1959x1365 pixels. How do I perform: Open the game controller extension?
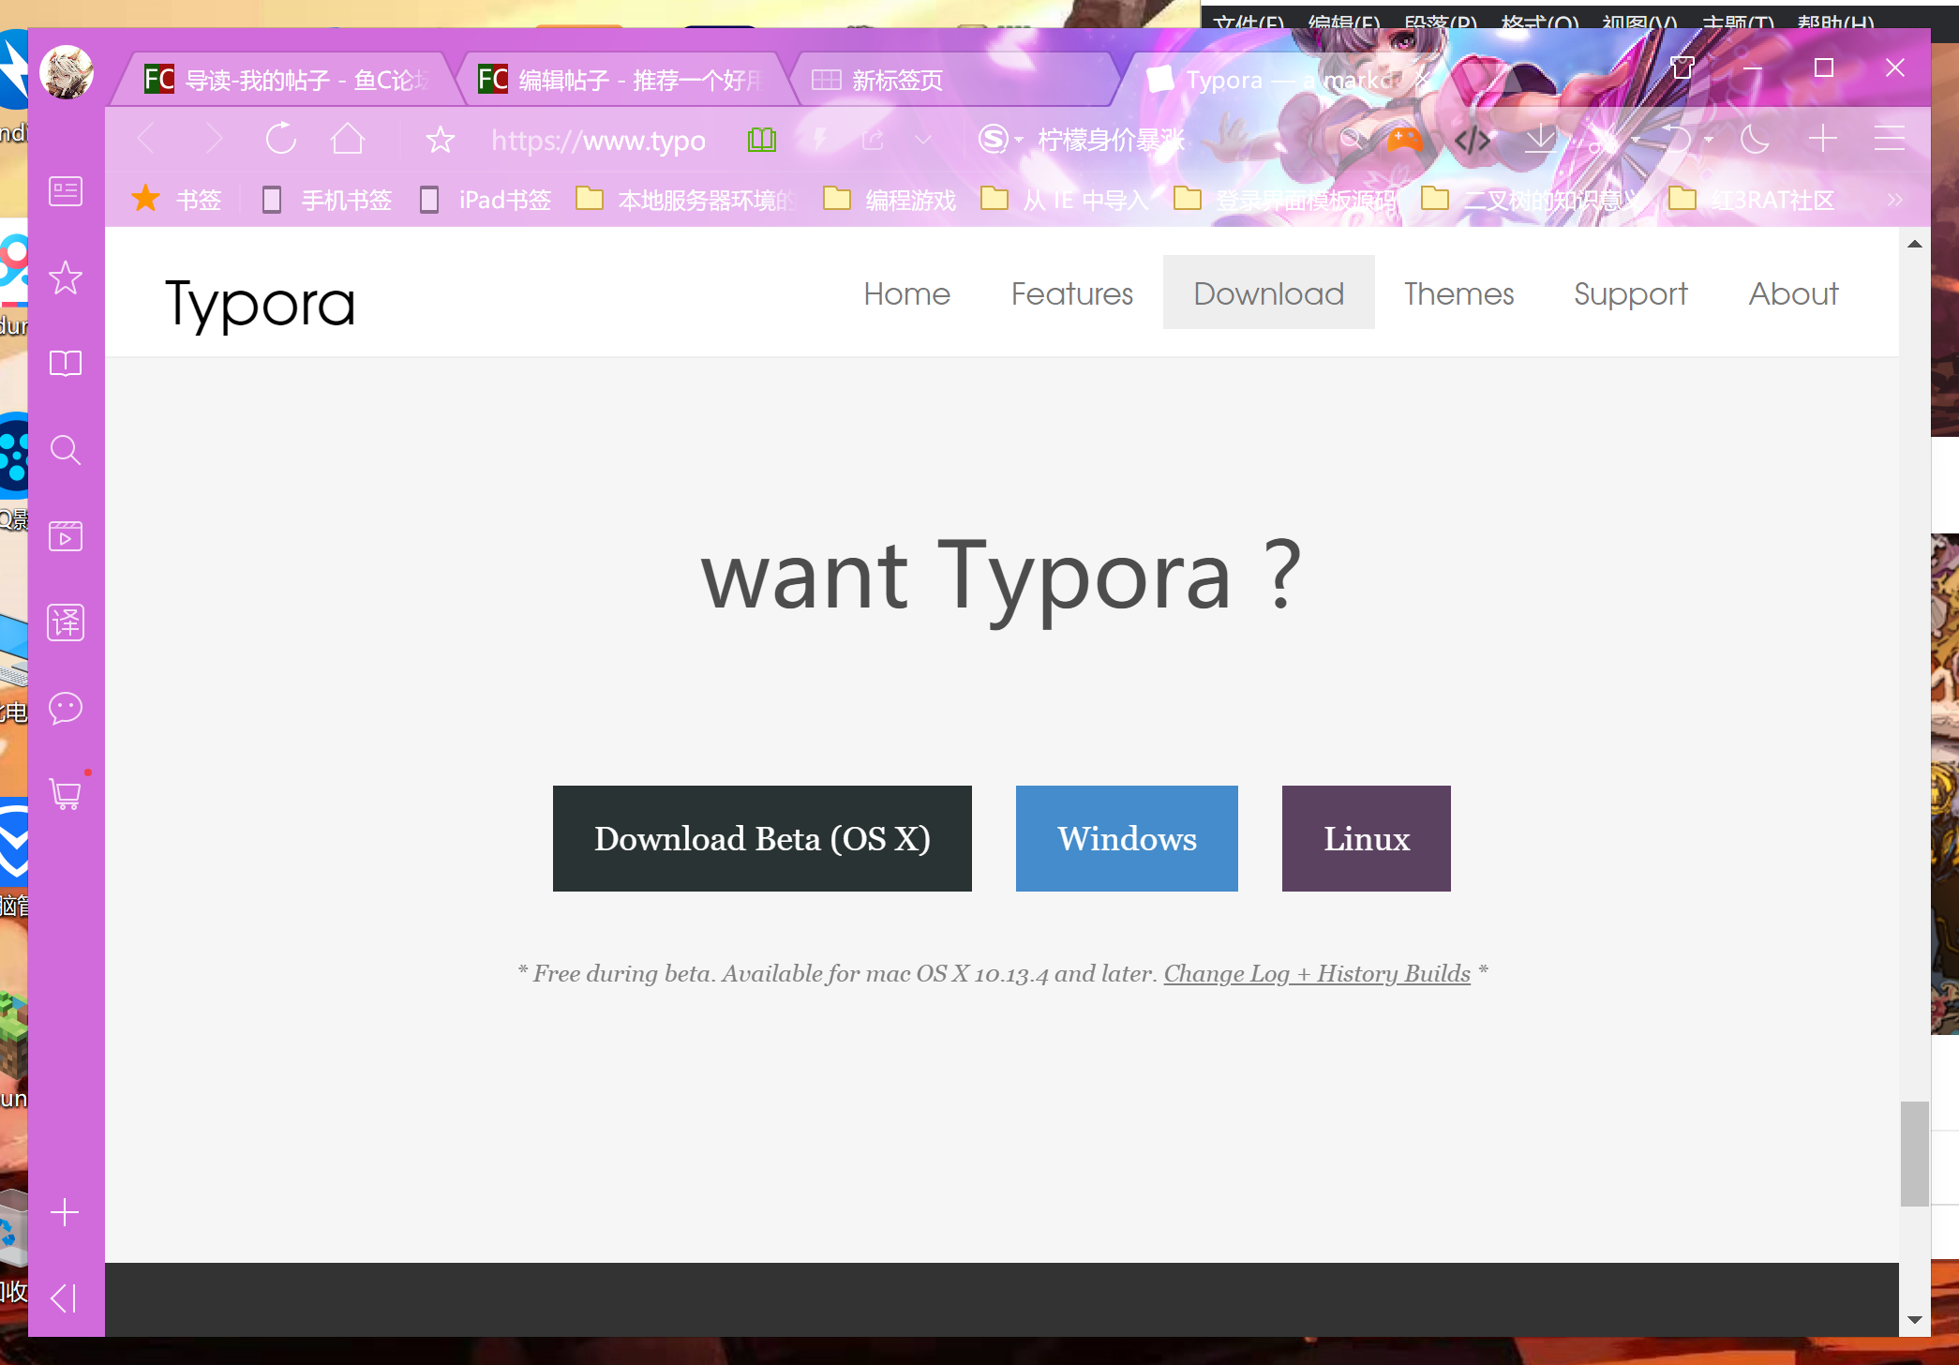pyautogui.click(x=1404, y=140)
